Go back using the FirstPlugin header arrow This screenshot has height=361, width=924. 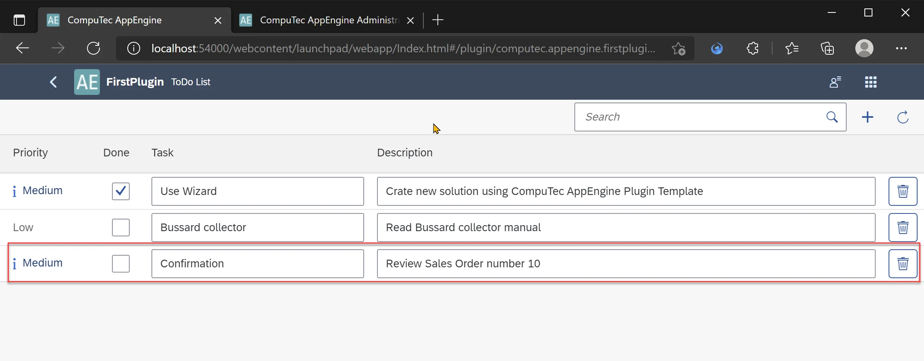53,82
